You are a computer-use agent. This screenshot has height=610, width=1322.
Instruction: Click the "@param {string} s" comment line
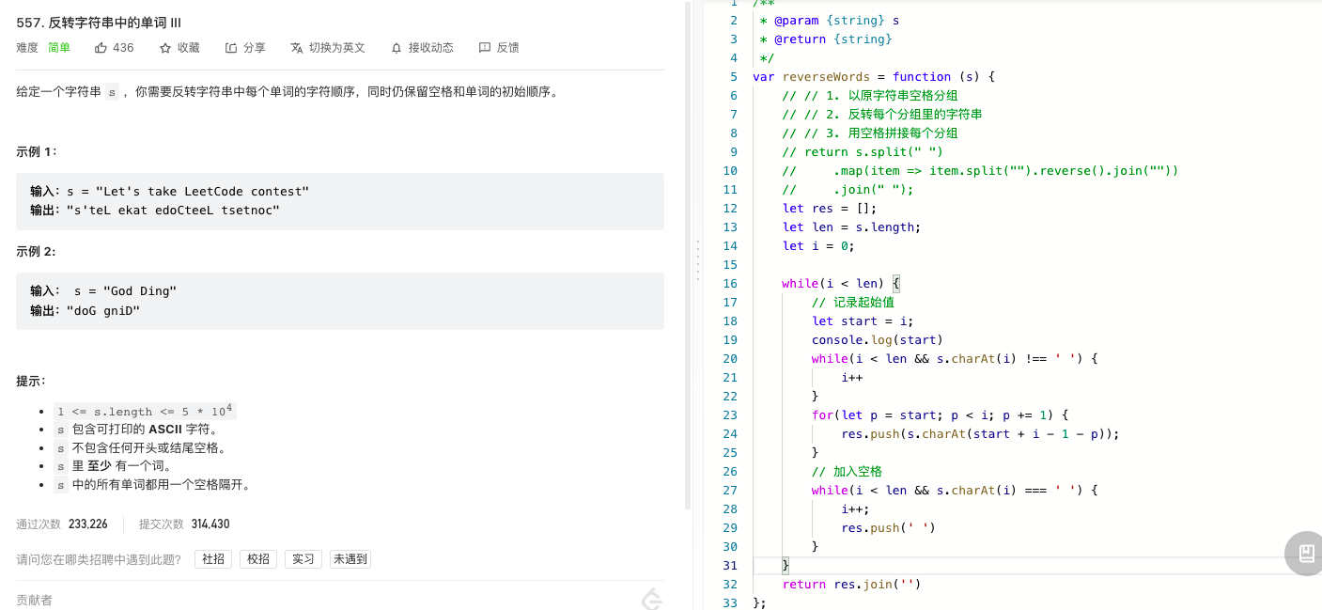(x=830, y=20)
